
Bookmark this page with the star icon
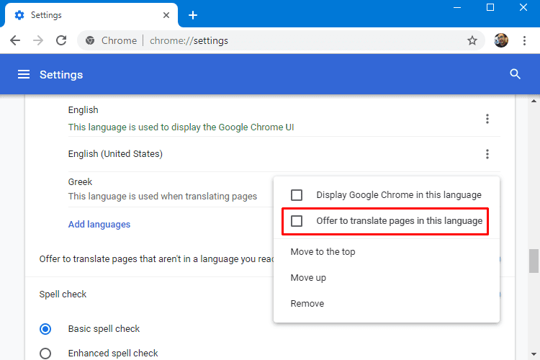coord(472,40)
